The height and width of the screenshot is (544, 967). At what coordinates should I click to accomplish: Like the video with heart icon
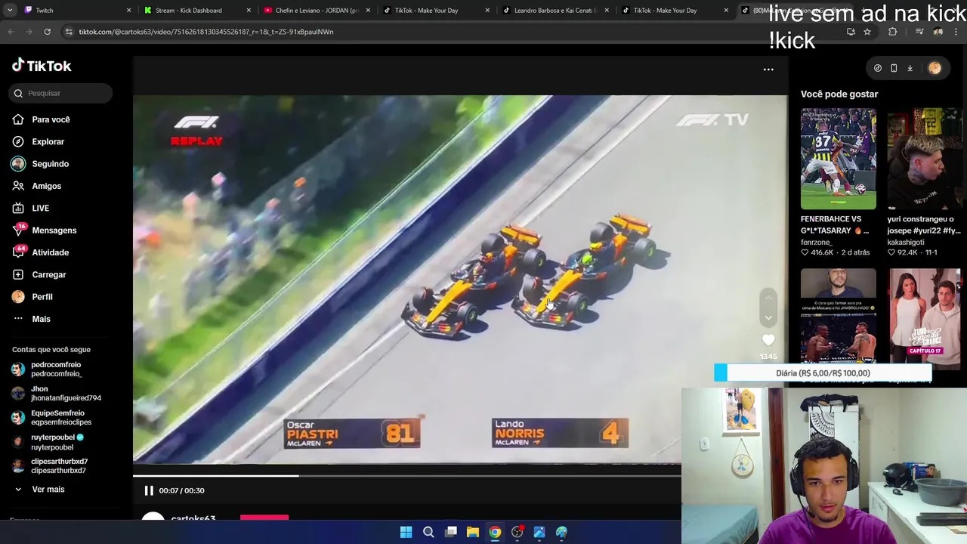[x=768, y=341]
